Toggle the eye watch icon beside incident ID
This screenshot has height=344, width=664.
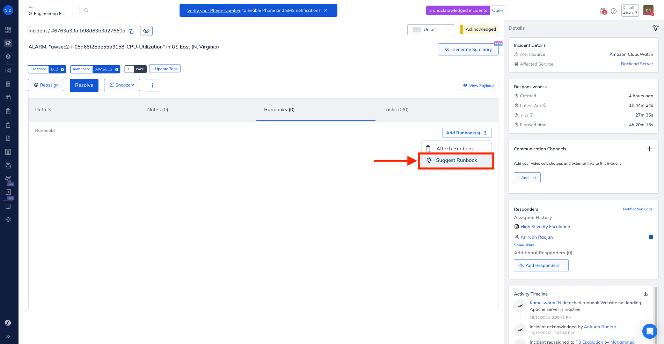(x=146, y=31)
